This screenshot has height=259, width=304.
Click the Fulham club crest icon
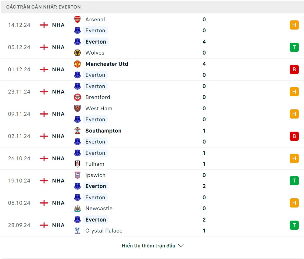77,164
